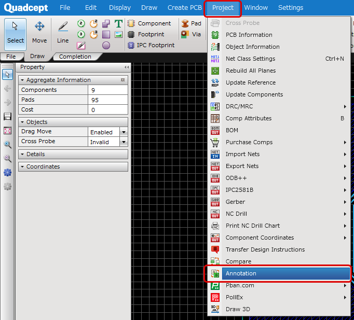This screenshot has height=320, width=354.
Task: Open the Export Nets submenu
Action: tap(279, 166)
